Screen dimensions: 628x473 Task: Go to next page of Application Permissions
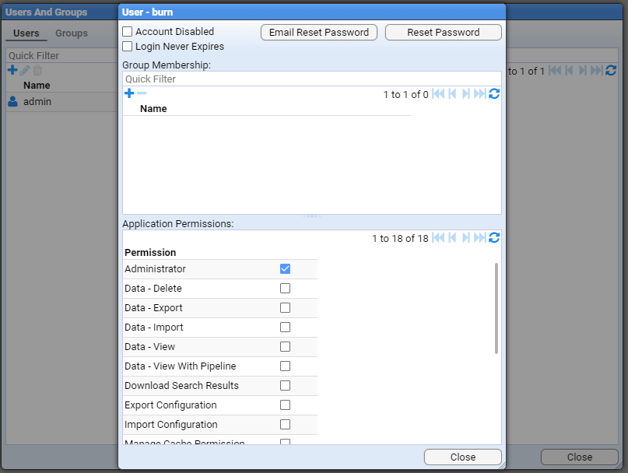(x=466, y=238)
